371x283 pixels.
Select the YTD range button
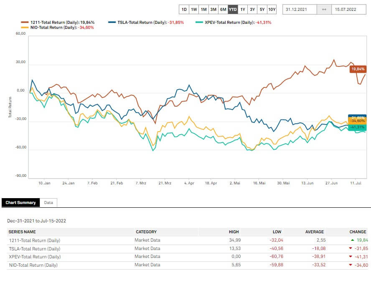[233, 9]
